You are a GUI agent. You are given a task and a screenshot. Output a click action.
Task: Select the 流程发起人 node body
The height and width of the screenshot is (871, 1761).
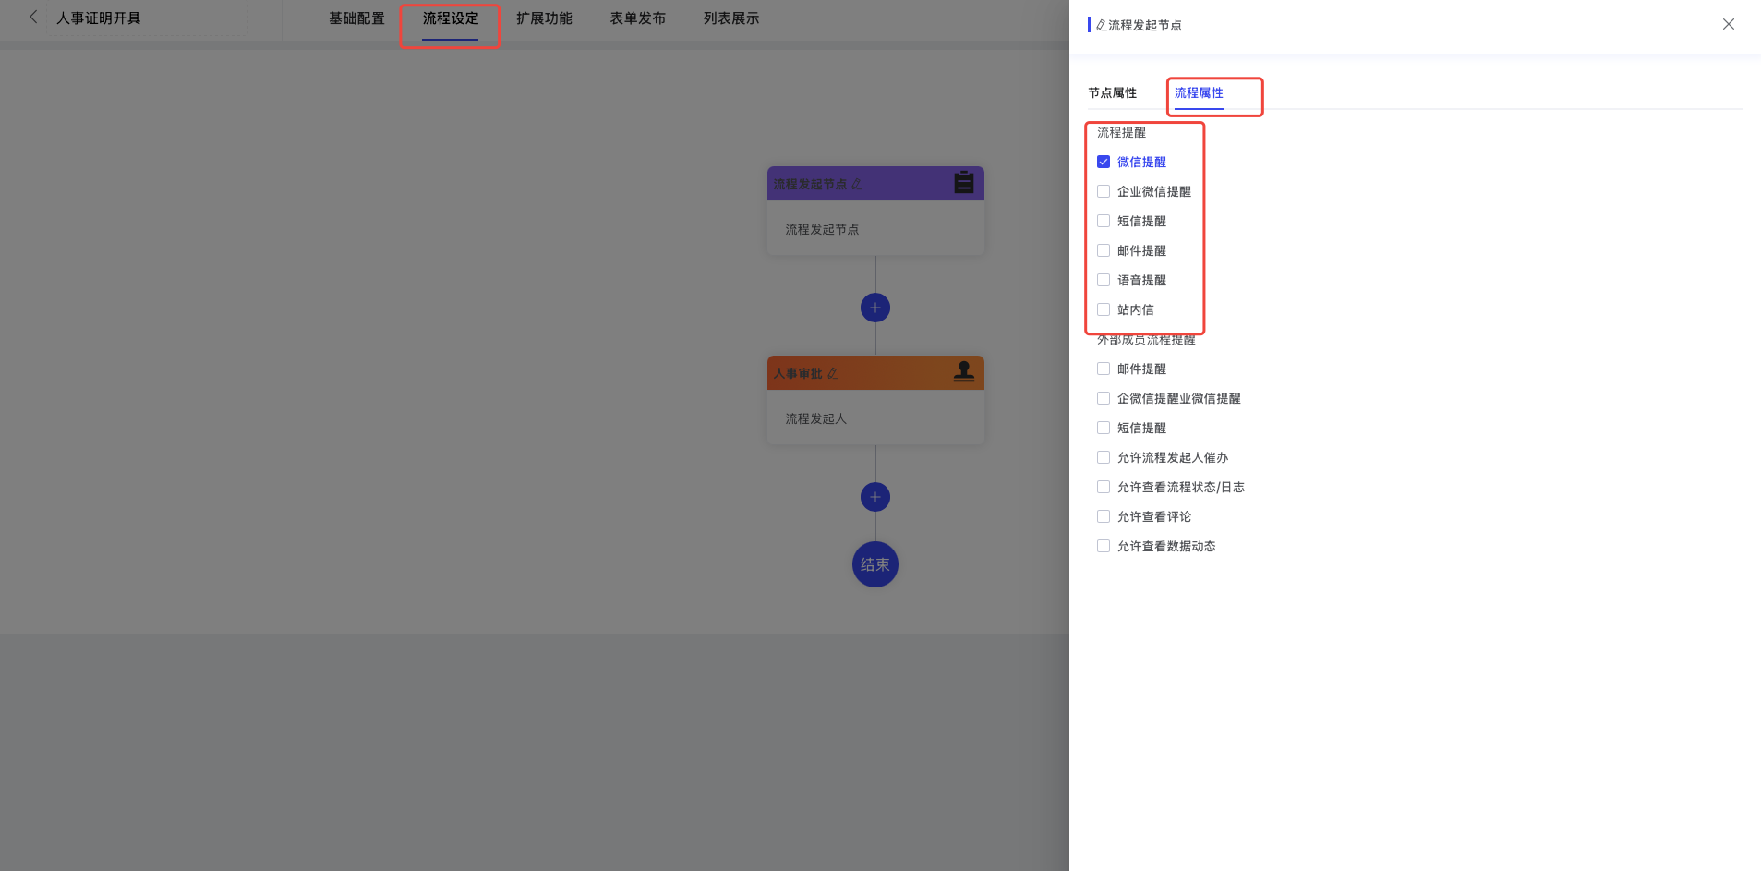pos(874,418)
